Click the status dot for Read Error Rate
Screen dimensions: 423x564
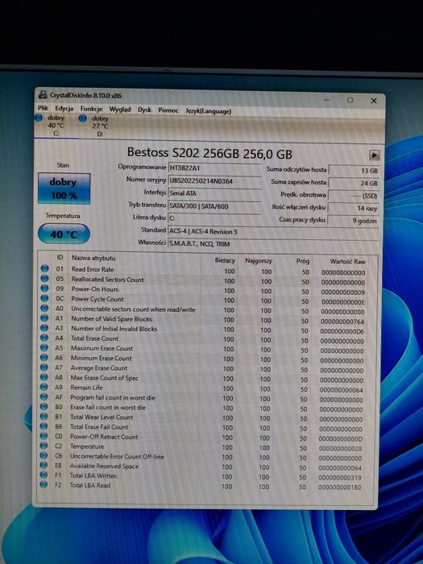[x=44, y=268]
